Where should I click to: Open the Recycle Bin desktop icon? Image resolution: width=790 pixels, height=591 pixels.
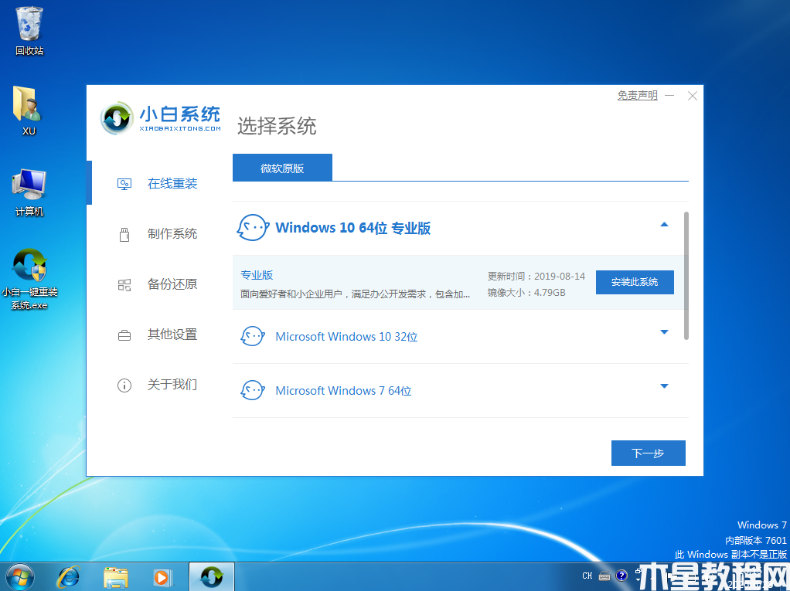[29, 31]
